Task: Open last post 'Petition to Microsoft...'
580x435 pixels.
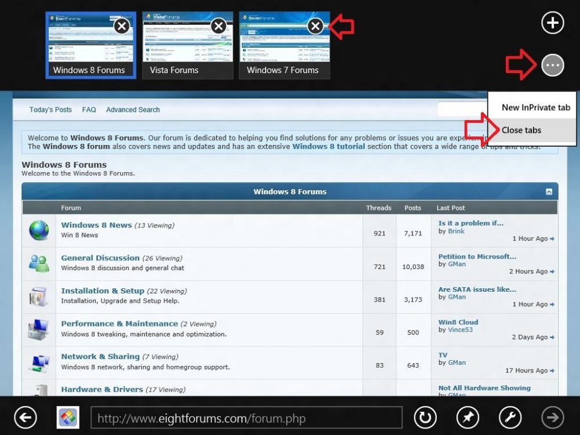Action: click(477, 256)
